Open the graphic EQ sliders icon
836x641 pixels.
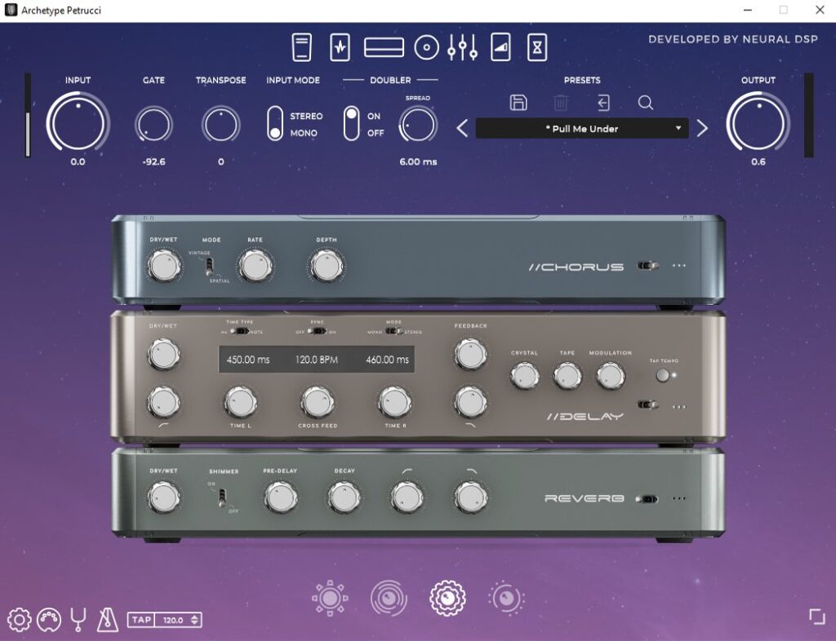pyautogui.click(x=462, y=47)
